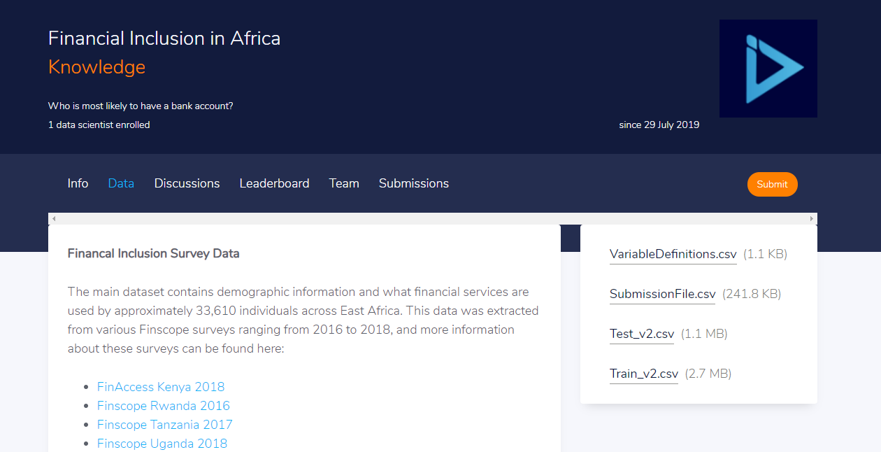
Task: Download SubmissionFile.csv
Action: [x=661, y=294]
